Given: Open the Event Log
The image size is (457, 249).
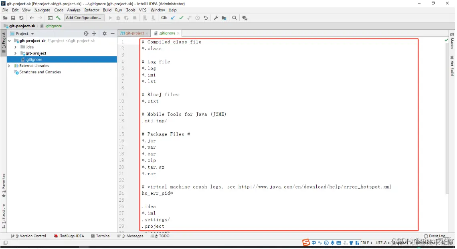Looking at the screenshot, I should [x=435, y=236].
